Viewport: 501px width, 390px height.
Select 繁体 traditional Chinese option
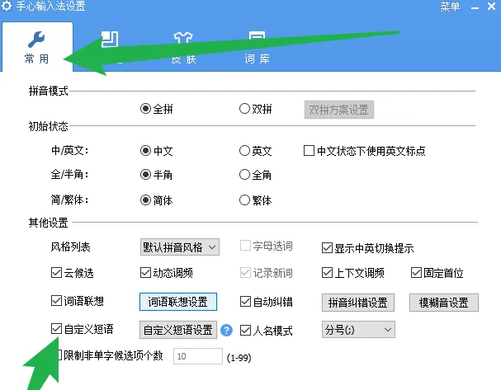244,200
